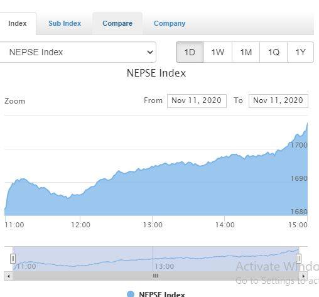Click the 1680 axis label
Viewport: 319px width, 297px height.
[x=299, y=212]
